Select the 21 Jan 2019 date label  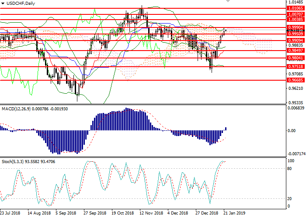click(x=235, y=213)
